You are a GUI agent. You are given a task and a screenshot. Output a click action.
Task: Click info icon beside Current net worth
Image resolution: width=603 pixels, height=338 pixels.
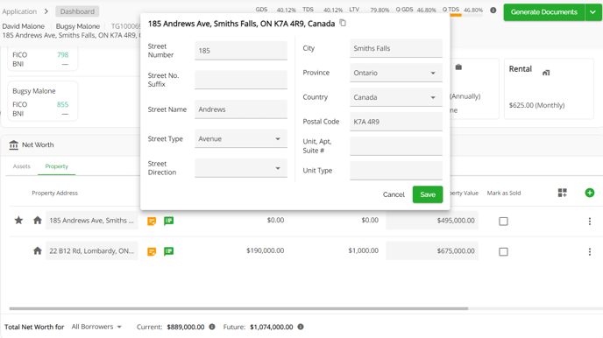[212, 327]
